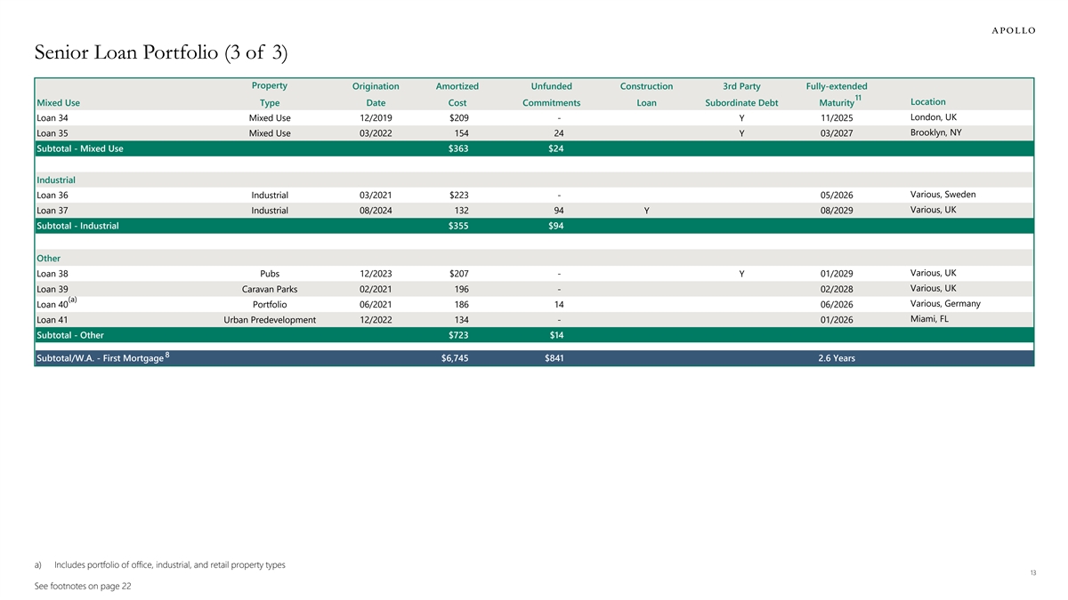This screenshot has height=600, width=1068.
Task: Select the Amortized Cost column header
Action: [x=457, y=94]
